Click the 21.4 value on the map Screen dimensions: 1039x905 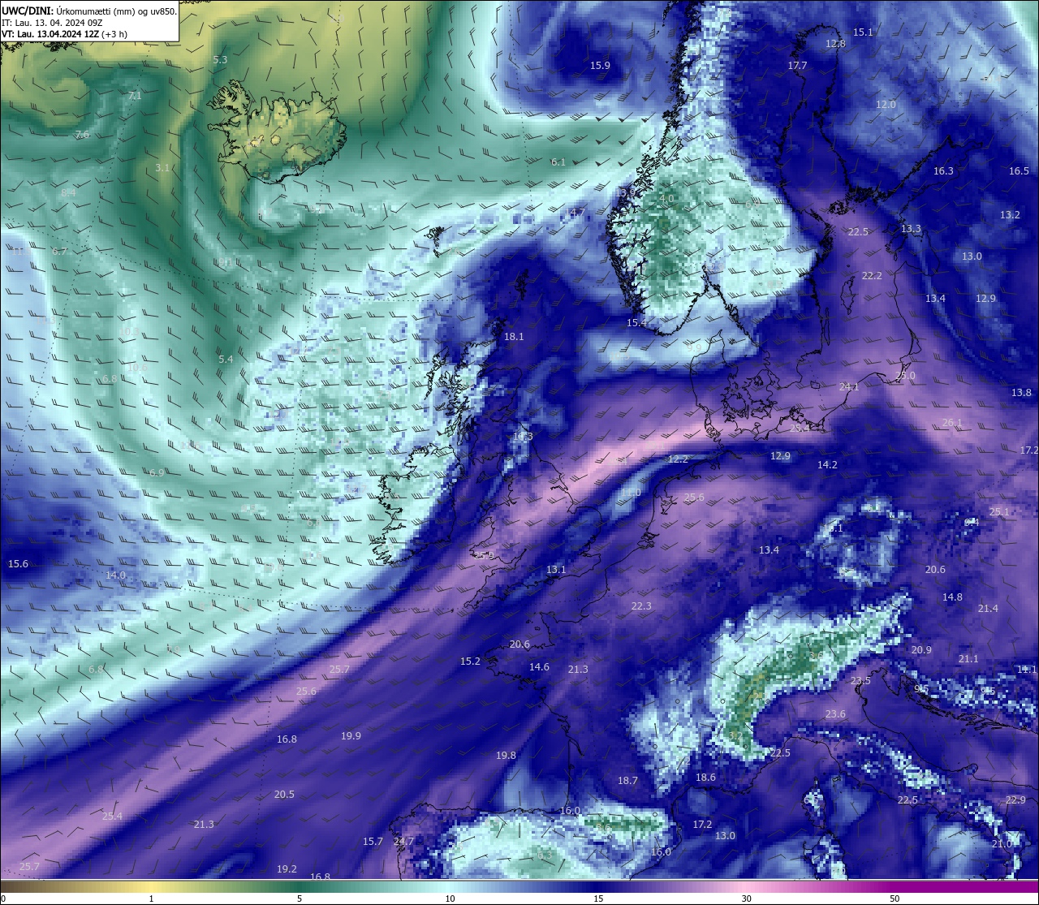click(988, 609)
